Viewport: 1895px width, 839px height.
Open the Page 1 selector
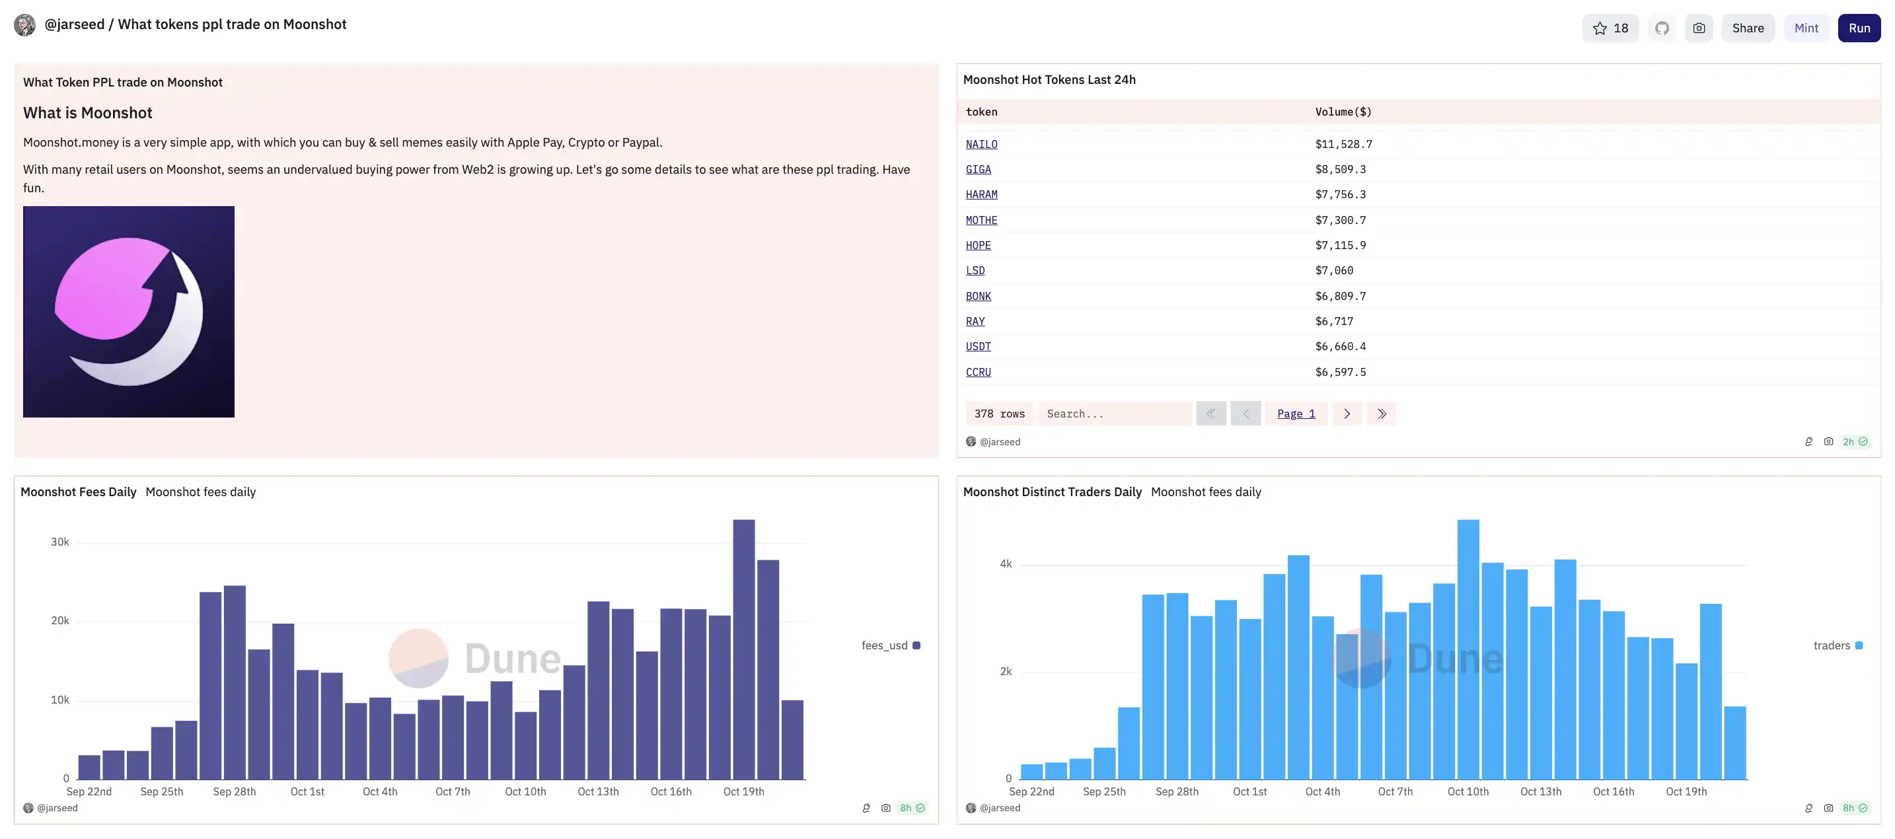click(1296, 414)
